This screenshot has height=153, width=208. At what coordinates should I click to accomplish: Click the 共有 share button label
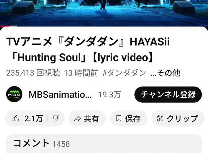pyautogui.click(x=92, y=118)
